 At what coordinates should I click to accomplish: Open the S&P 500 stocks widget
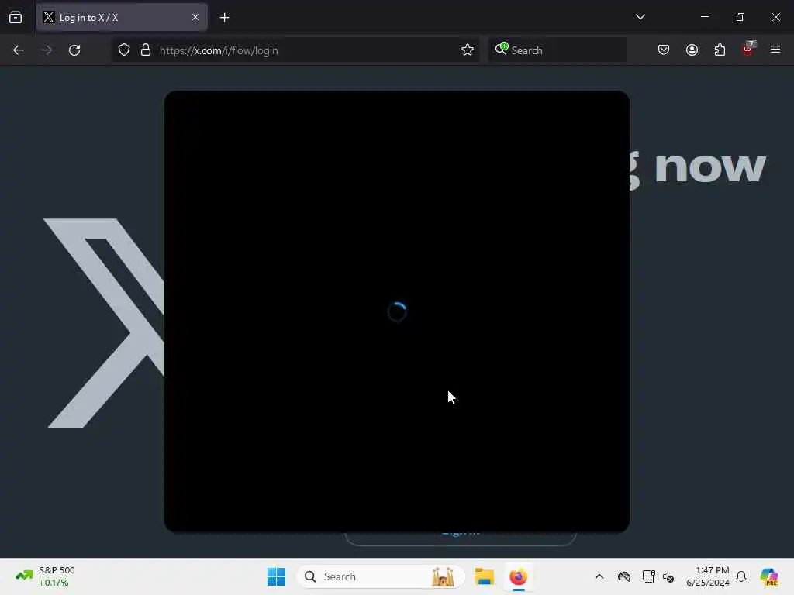(x=45, y=576)
